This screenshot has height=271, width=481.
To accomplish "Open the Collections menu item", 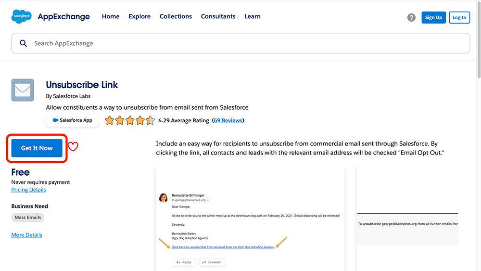I will (176, 16).
